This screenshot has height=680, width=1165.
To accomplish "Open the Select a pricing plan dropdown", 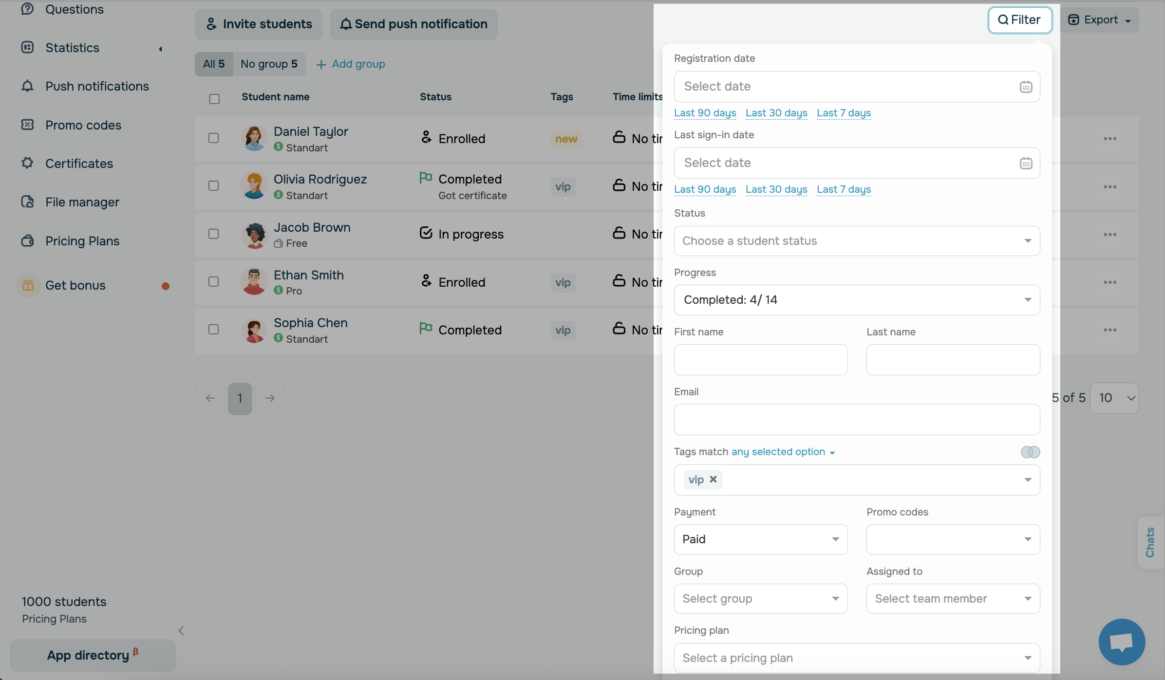I will click(857, 658).
